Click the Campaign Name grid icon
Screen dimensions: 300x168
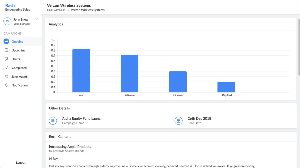[x=53, y=121]
